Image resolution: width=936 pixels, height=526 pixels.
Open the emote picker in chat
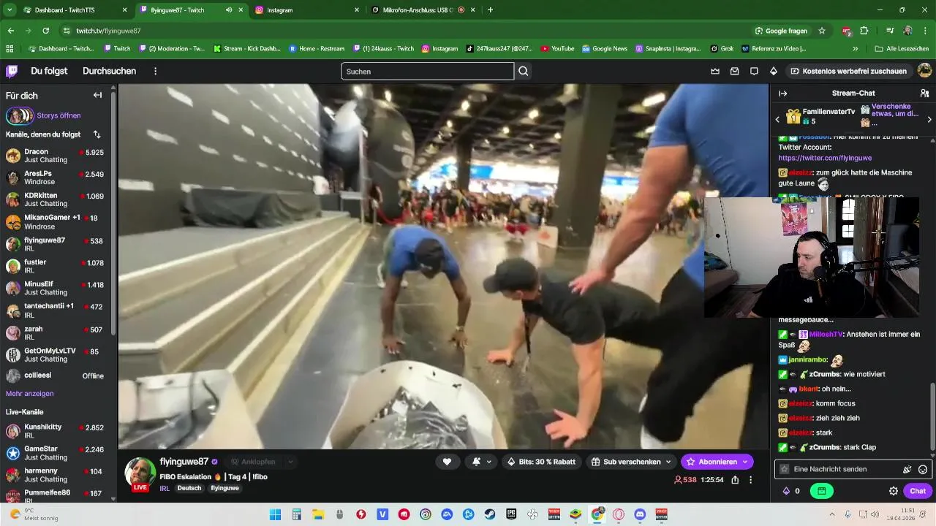(923, 469)
